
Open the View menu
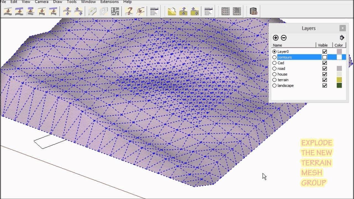(26, 2)
